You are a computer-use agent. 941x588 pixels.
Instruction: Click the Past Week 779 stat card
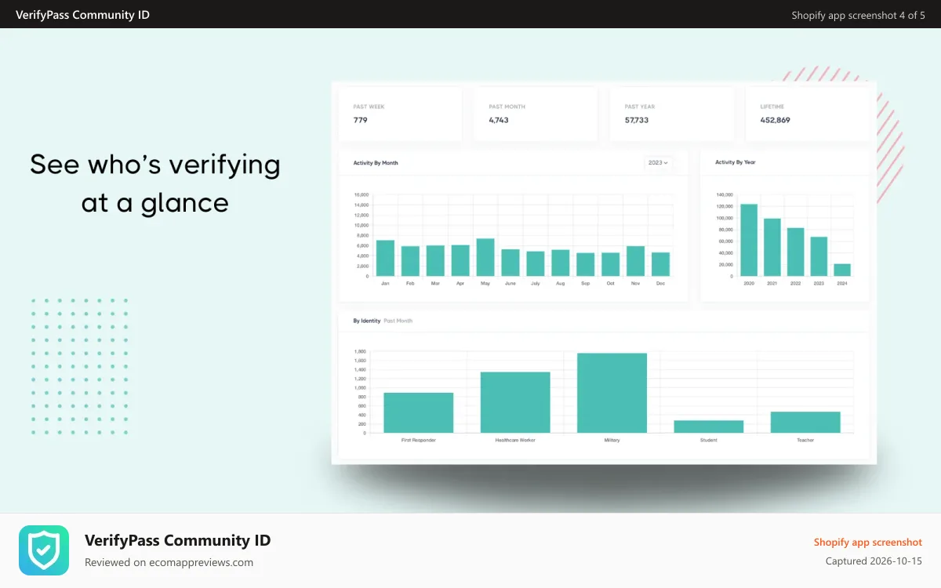pos(400,114)
